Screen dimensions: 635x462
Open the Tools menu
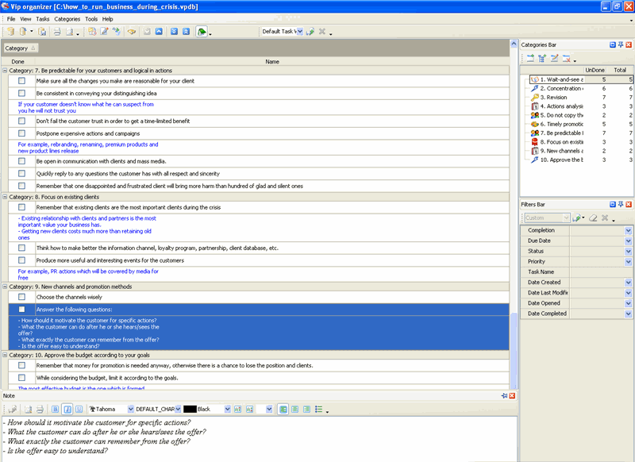91,19
